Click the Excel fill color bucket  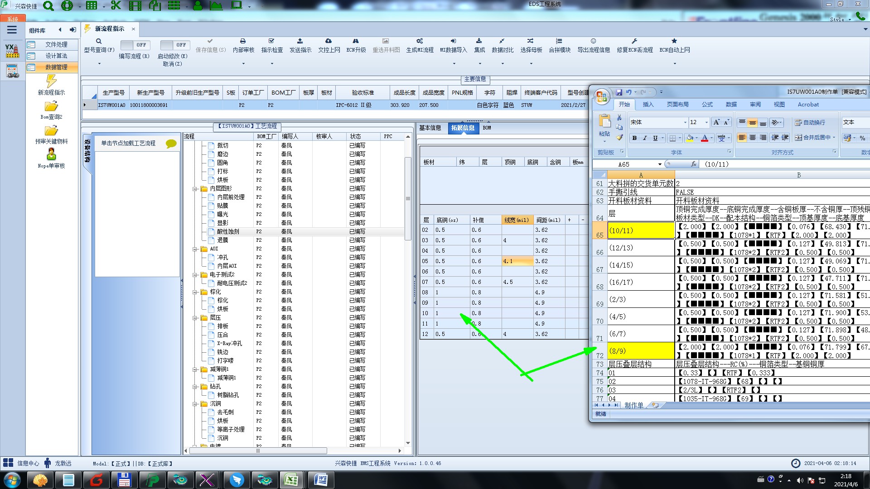pos(690,138)
